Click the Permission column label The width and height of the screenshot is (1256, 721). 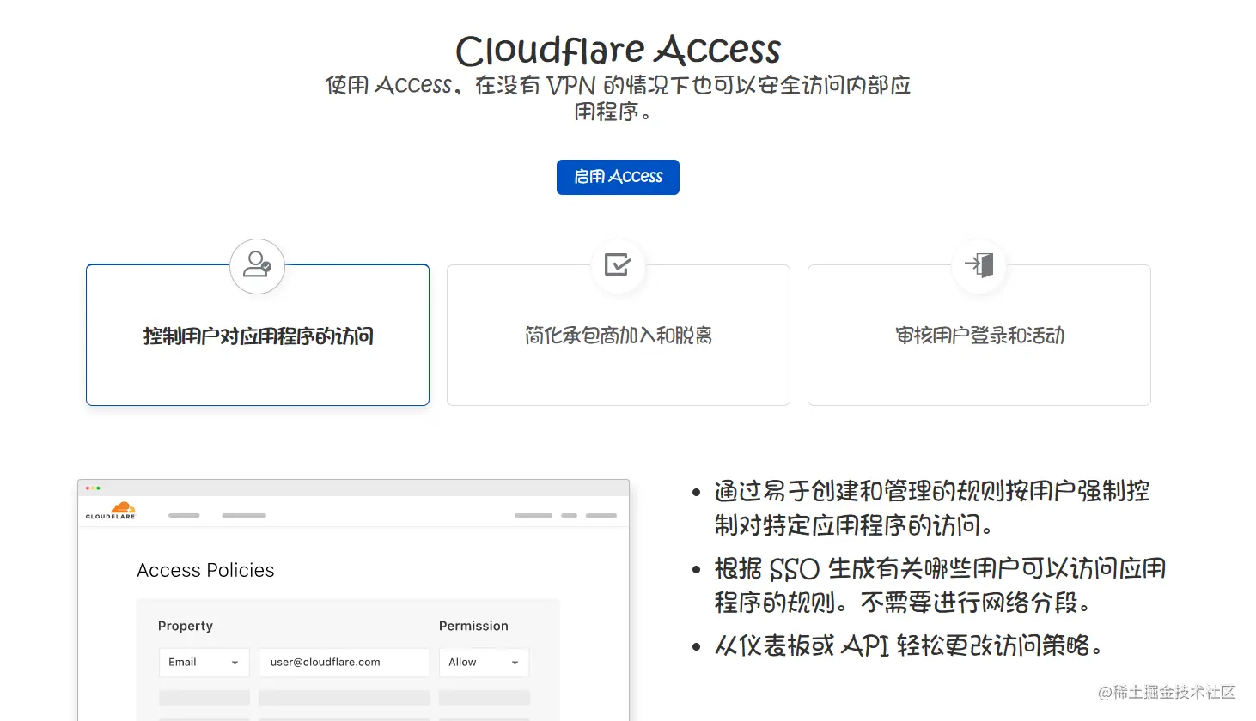[x=473, y=626]
